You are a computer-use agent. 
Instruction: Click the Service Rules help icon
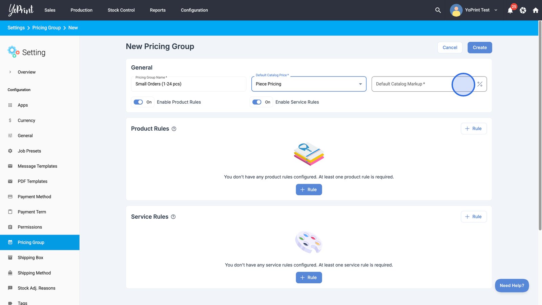click(x=173, y=217)
